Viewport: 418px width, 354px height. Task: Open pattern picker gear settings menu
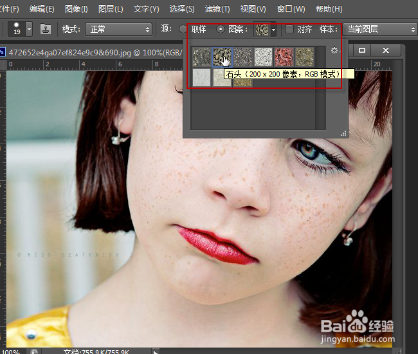pos(335,50)
